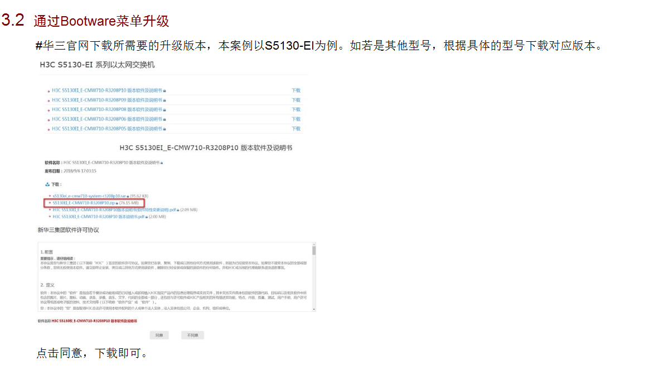Click the red bullet arrow before the R3208P08 link
The width and height of the screenshot is (654, 375).
pos(49,110)
